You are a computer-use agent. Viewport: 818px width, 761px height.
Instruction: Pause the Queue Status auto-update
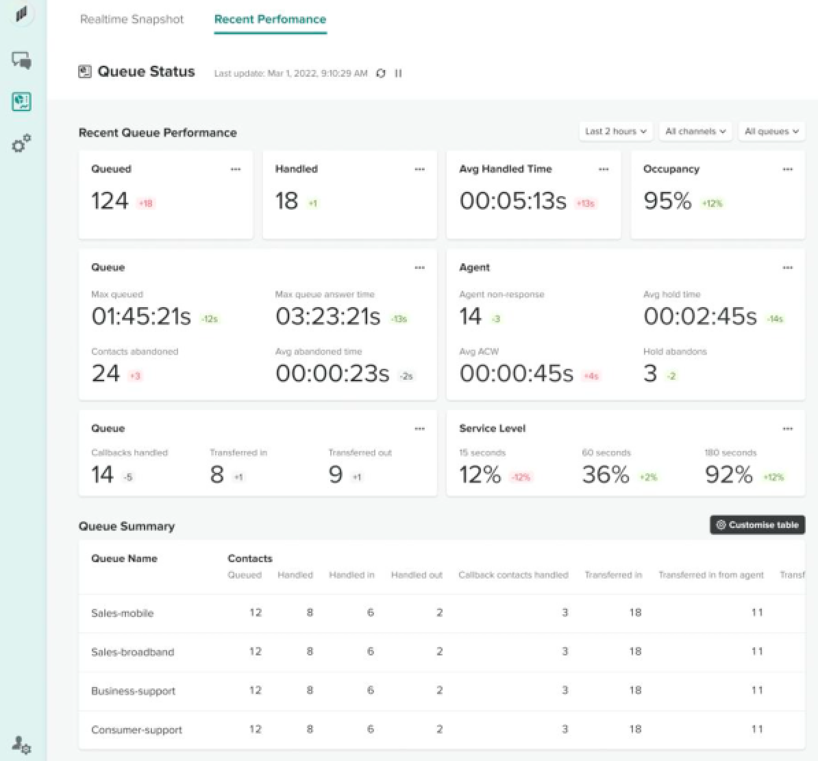[398, 73]
